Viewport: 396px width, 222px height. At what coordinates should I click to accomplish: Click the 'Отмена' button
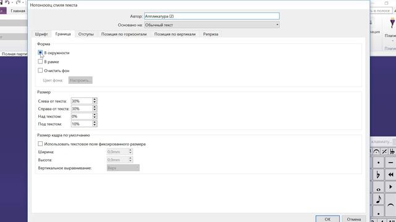click(354, 219)
